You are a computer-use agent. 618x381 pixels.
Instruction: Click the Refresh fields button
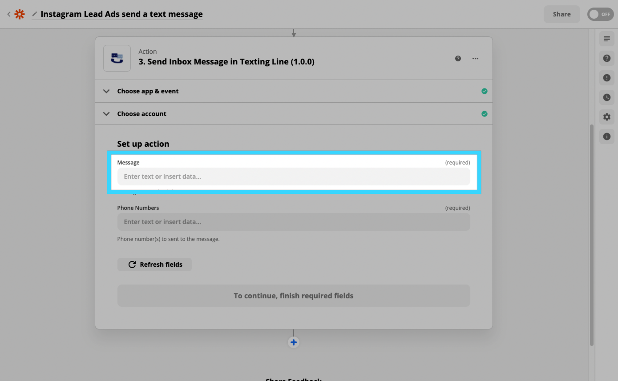[154, 265]
